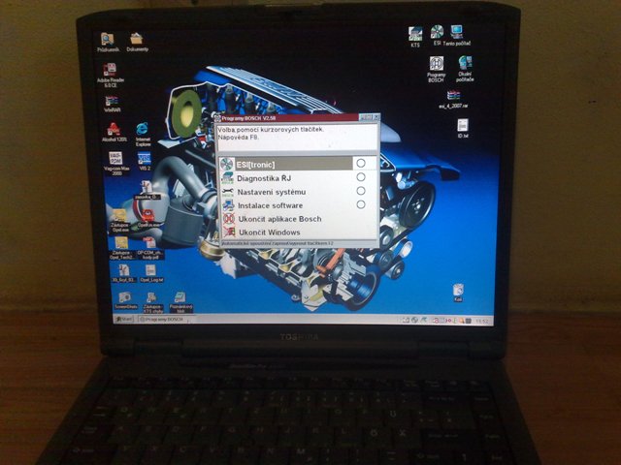Open the ID.txt file icon
The width and height of the screenshot is (621, 465).
tap(463, 125)
